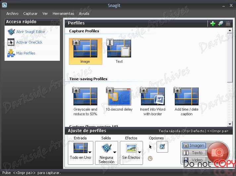Viewport: 236px width, 176px height.
Task: Click the new profile wizard icon
Action: pyautogui.click(x=220, y=23)
